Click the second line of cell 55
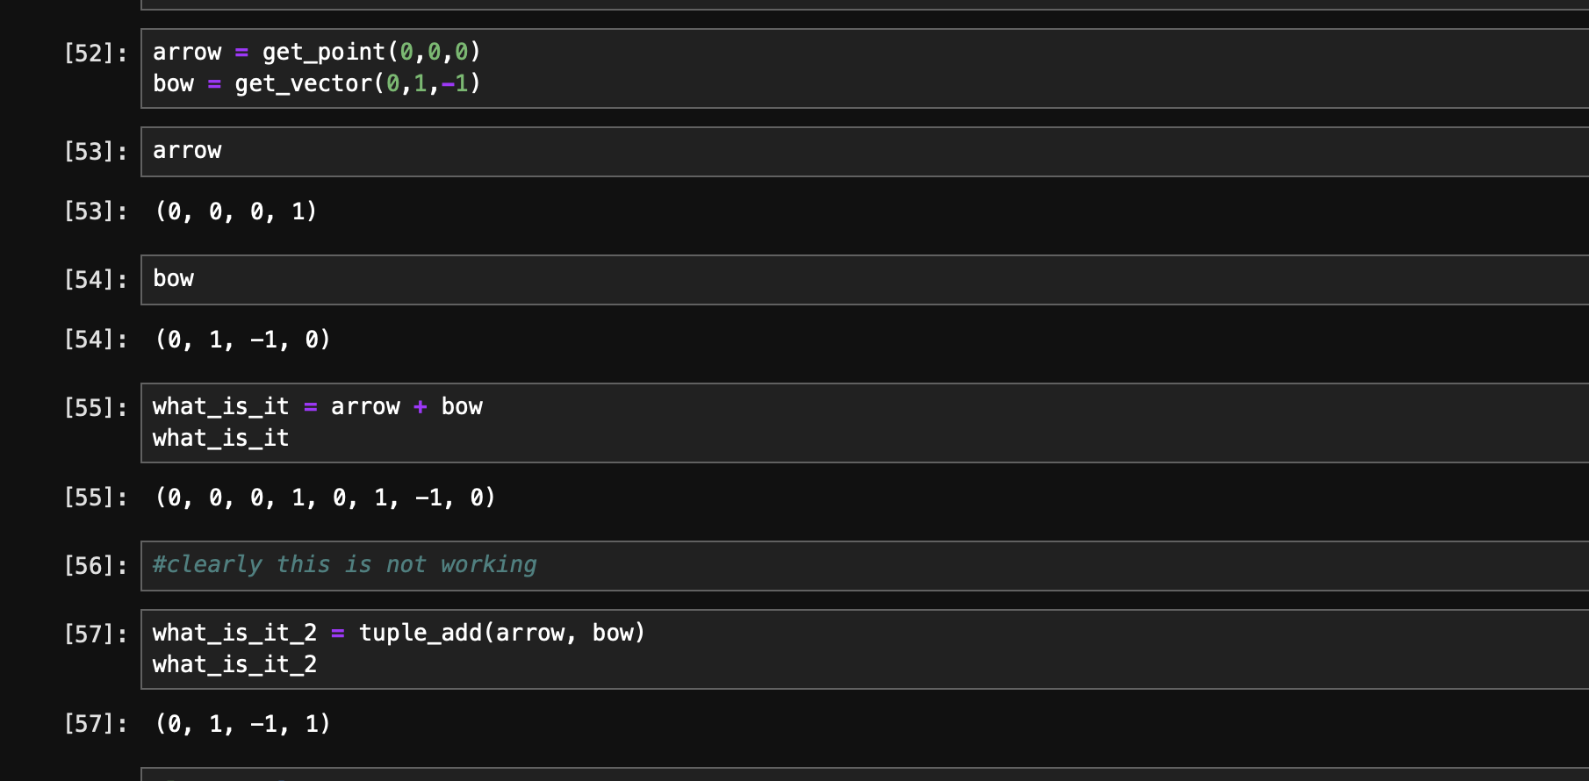This screenshot has width=1589, height=781. coord(220,439)
